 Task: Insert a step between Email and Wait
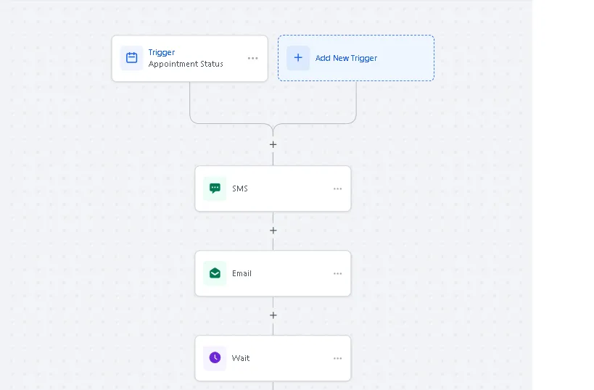273,315
